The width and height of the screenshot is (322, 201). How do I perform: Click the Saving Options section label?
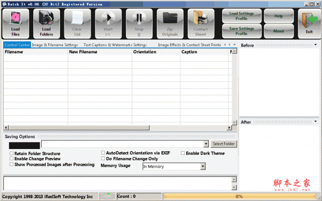click(20, 137)
